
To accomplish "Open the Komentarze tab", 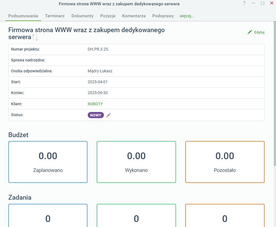I will (134, 16).
